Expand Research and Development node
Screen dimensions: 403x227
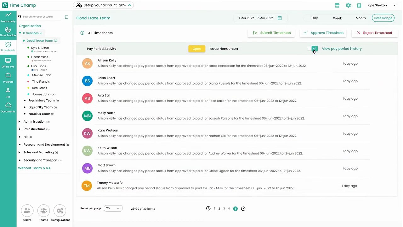20,145
